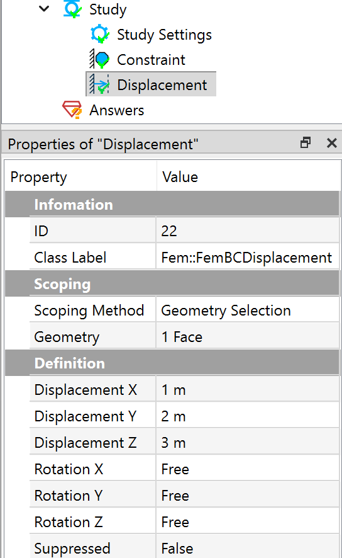Viewport: 342px width, 558px height.
Task: Click the Study Settings gear icon
Action: (x=100, y=34)
